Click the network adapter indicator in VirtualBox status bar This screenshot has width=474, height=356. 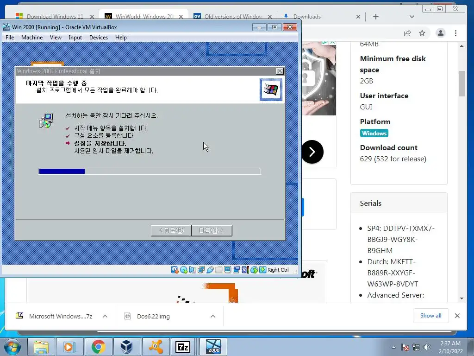[x=201, y=270]
